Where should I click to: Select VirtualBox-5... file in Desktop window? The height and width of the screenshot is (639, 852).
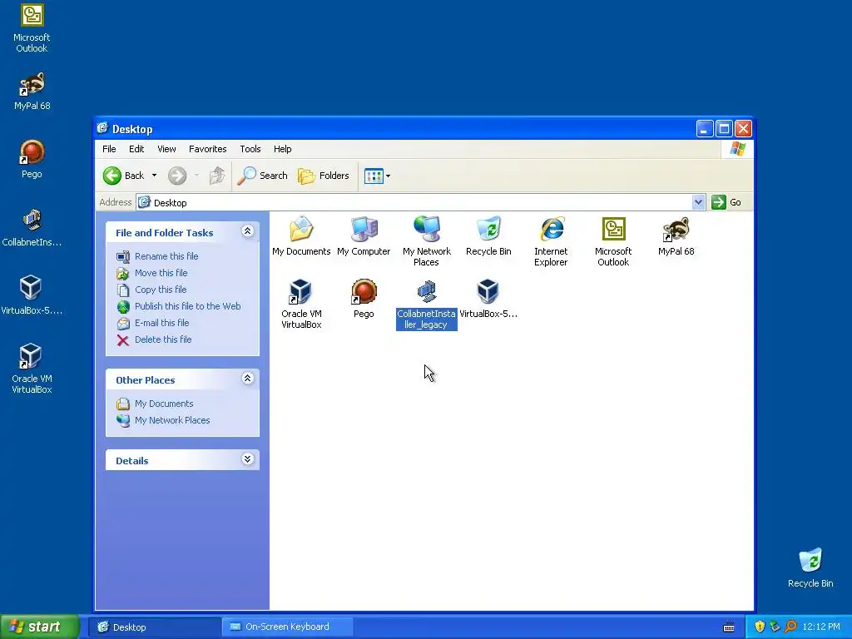pyautogui.click(x=488, y=299)
